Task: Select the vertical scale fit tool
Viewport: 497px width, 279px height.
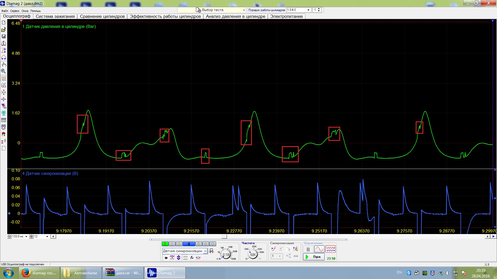Action: tap(4, 51)
